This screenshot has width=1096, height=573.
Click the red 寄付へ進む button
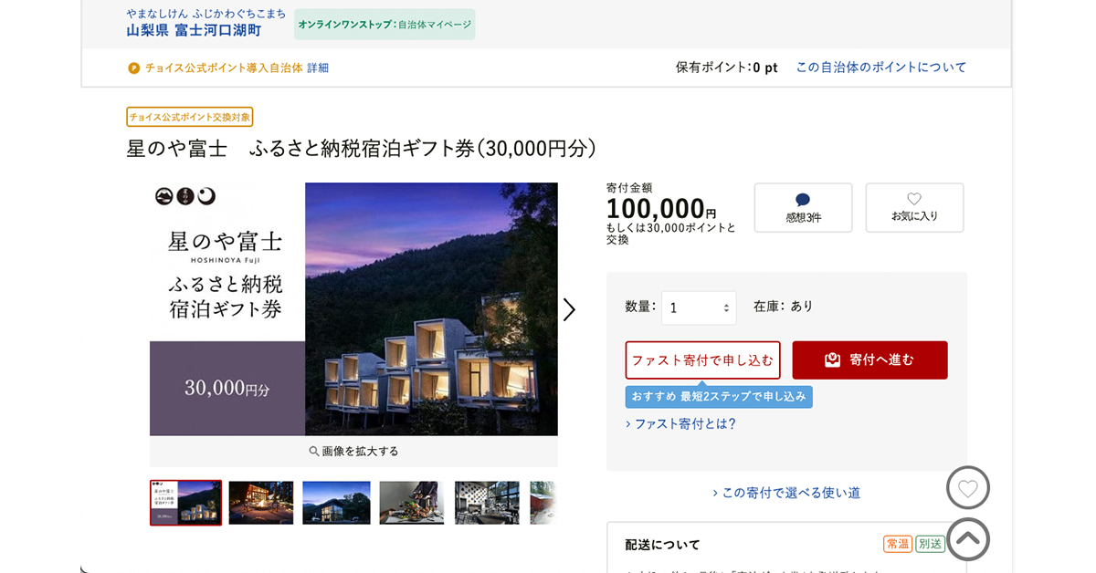[x=869, y=359]
